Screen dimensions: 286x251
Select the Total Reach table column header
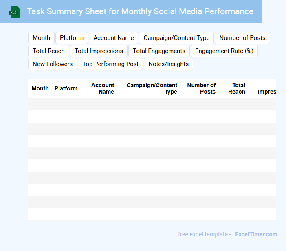(237, 88)
